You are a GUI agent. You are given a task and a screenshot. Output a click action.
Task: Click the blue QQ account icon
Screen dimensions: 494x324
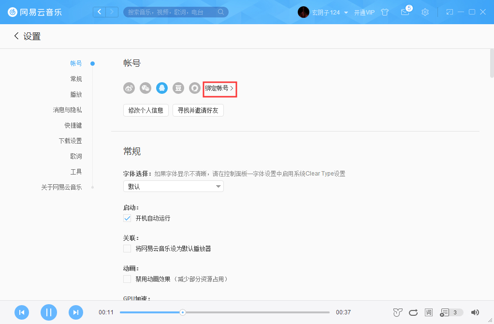[161, 88]
